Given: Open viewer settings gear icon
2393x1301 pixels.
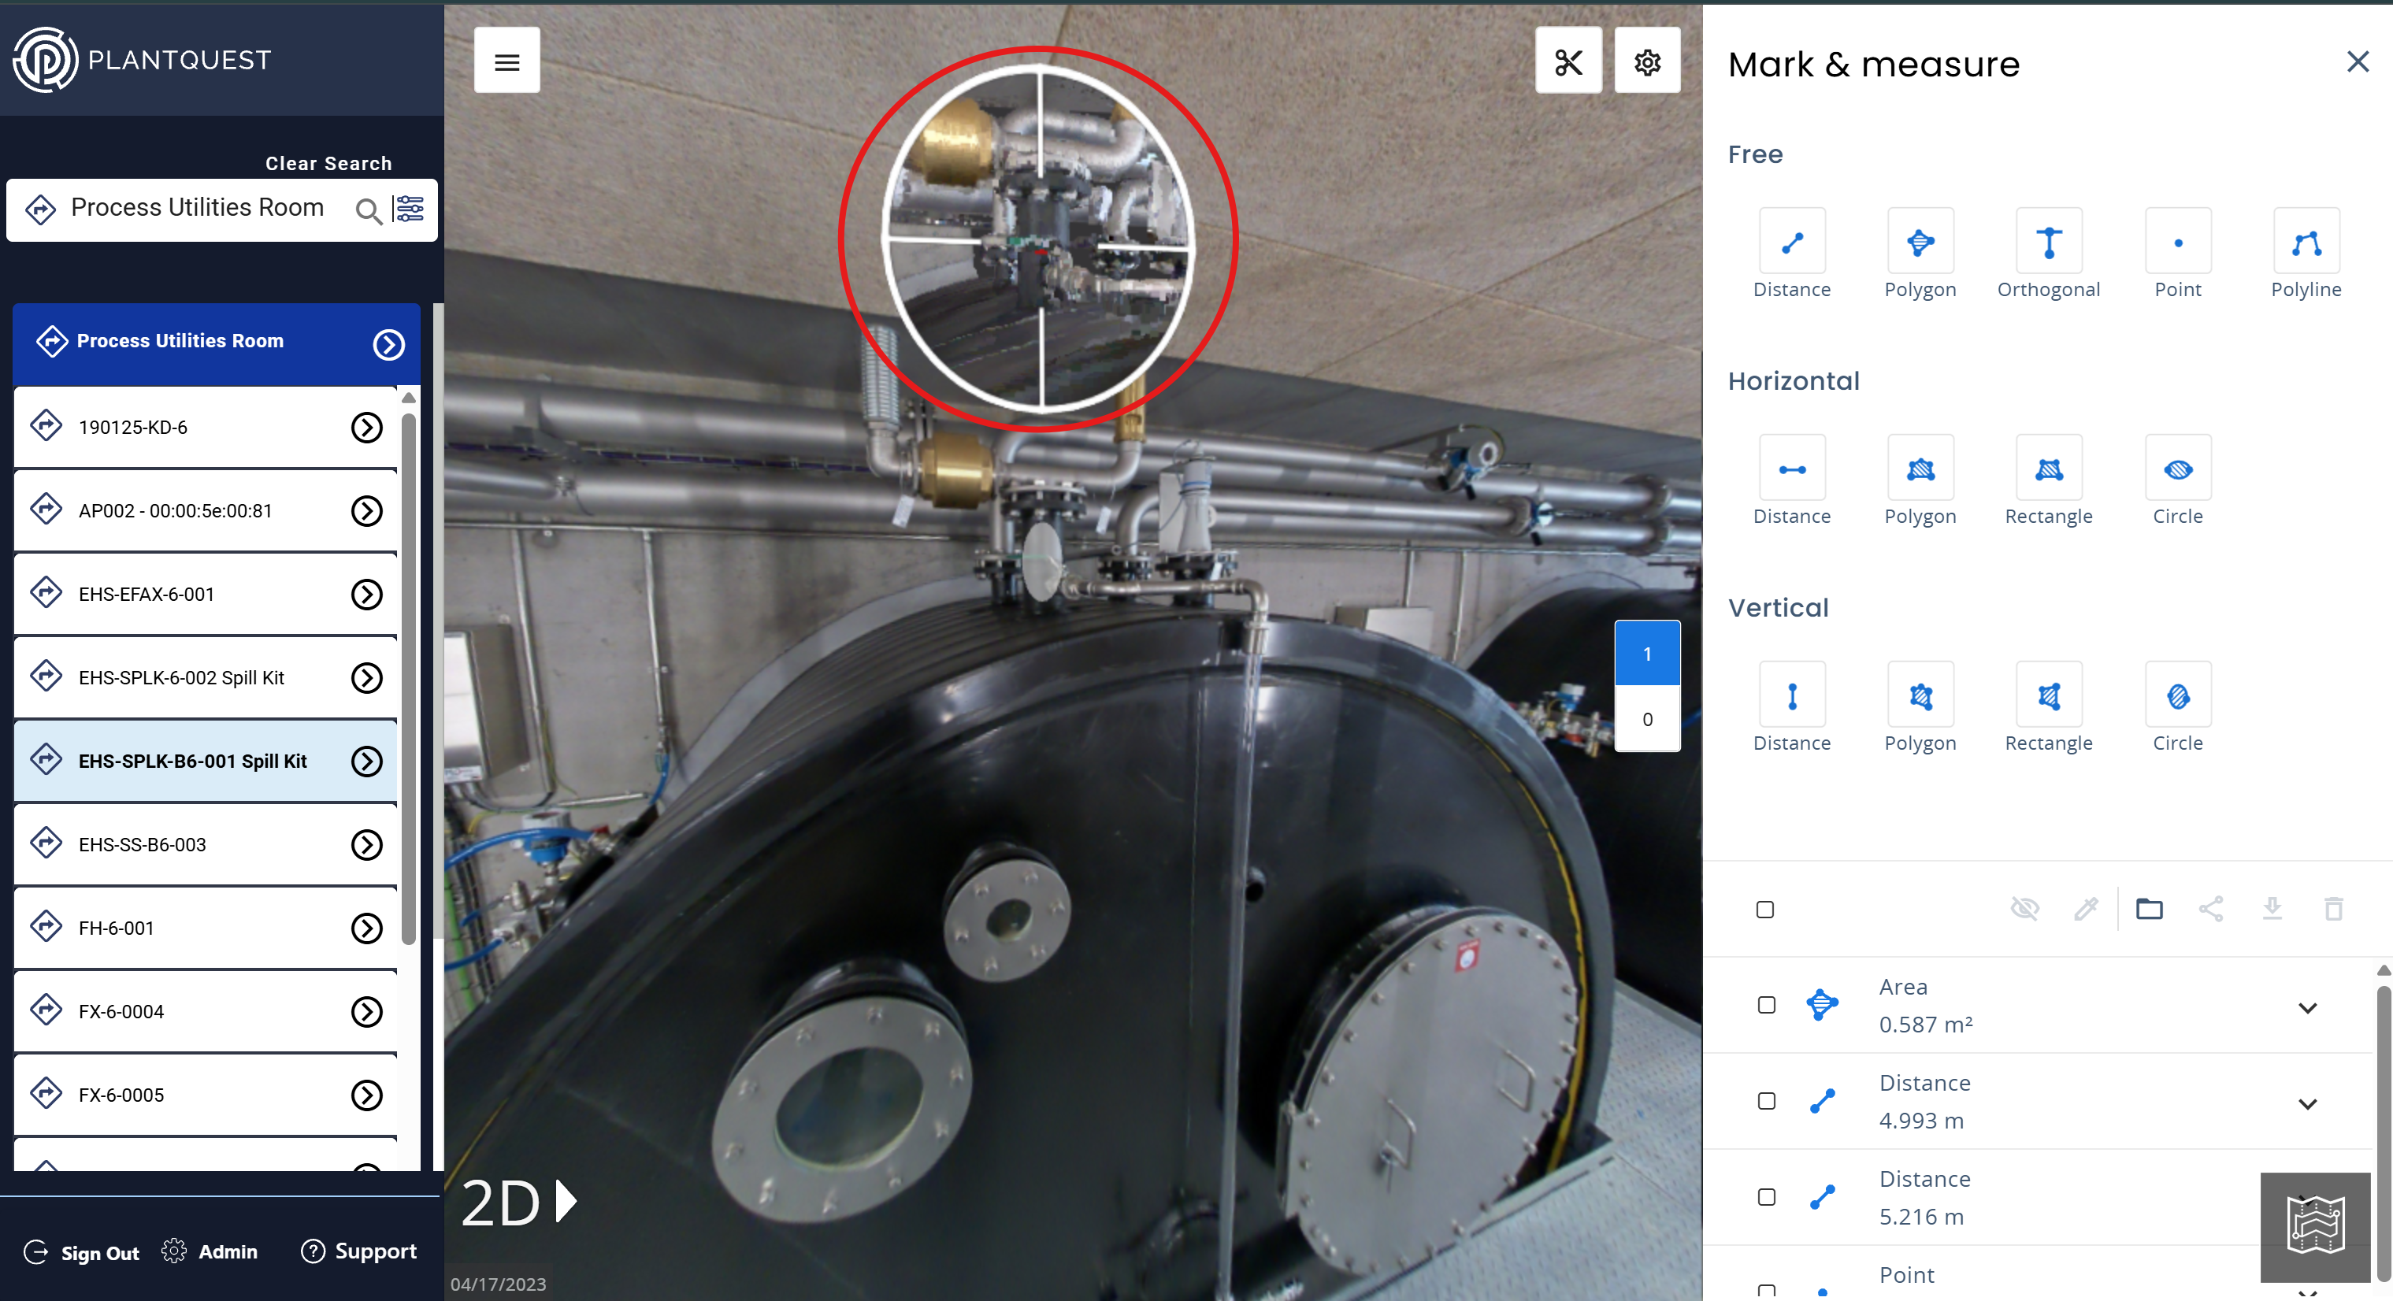Looking at the screenshot, I should (1647, 61).
